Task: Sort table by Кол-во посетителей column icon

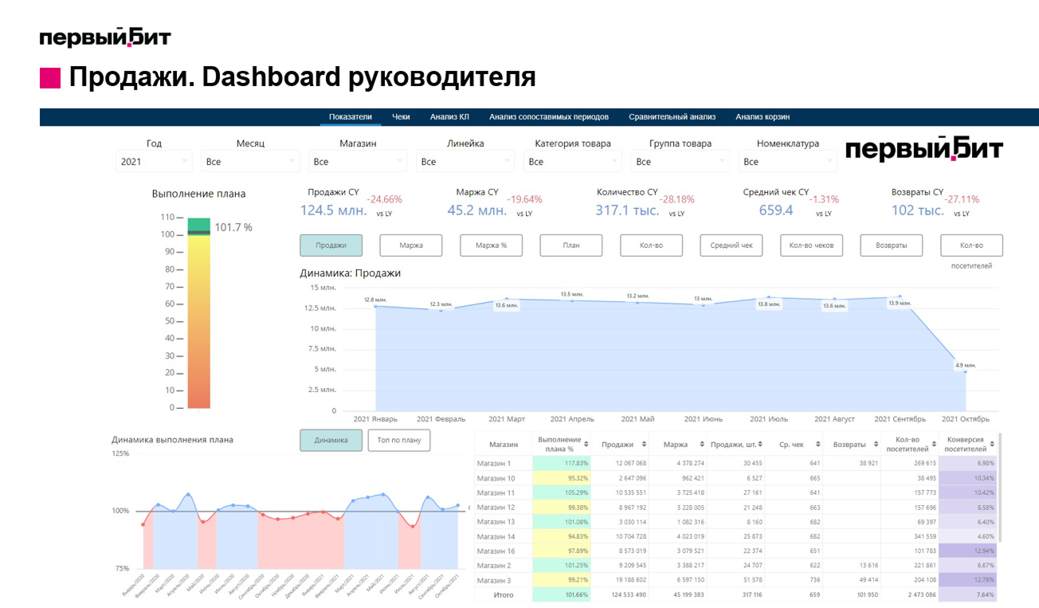Action: (x=934, y=444)
